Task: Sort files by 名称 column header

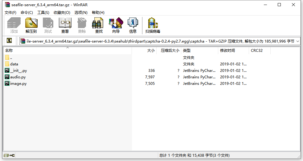Action: 9,51
